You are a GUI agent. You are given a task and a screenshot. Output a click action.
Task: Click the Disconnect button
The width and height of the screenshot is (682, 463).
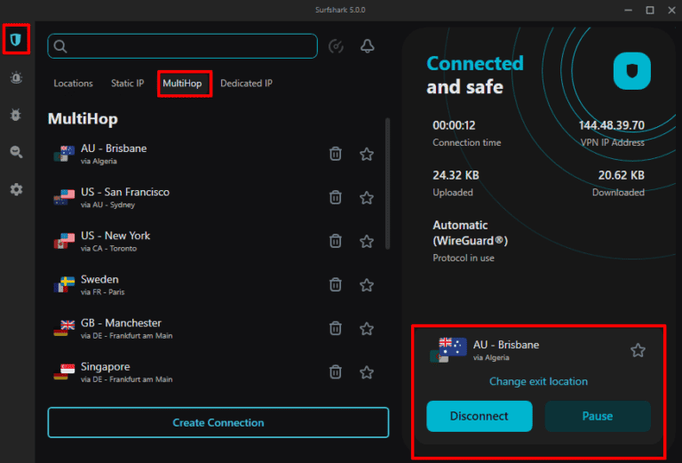pyautogui.click(x=480, y=417)
